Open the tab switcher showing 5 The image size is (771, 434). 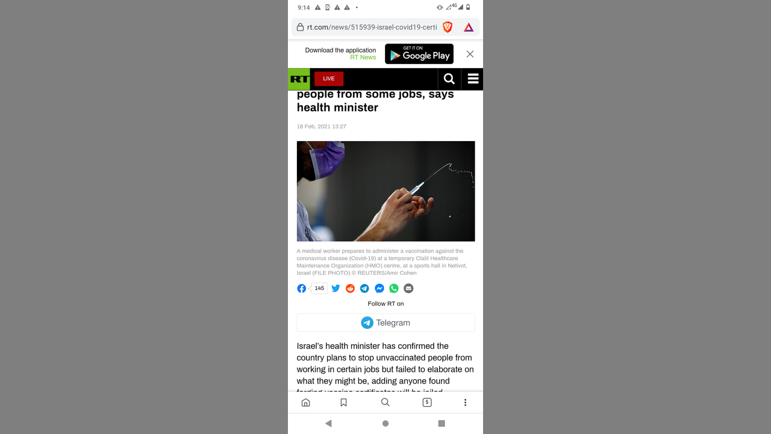click(427, 402)
